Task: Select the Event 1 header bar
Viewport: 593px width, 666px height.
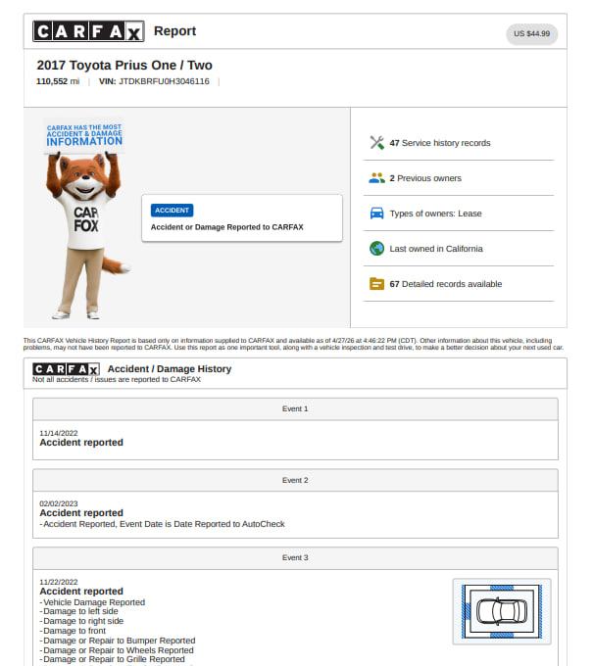Action: [x=295, y=408]
